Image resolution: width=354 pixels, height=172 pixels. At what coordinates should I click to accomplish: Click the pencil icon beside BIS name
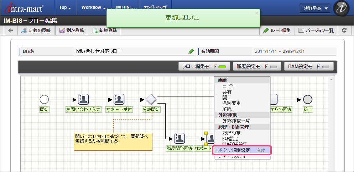coord(191,51)
